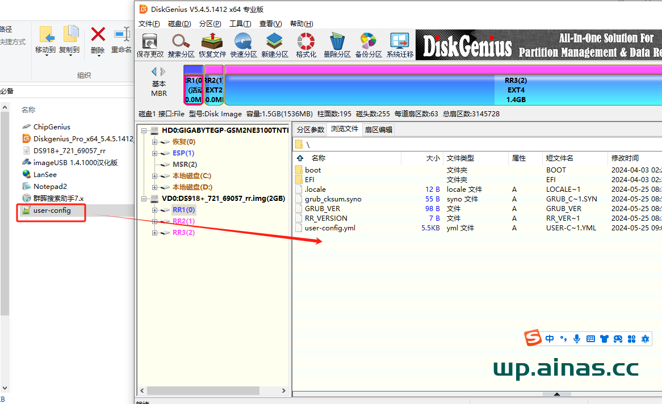
Task: Expand the RR3(2) partition node
Action: point(154,233)
